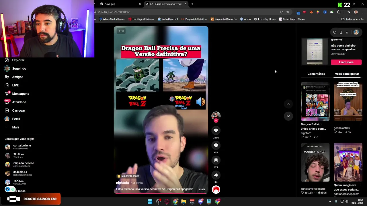The height and width of the screenshot is (206, 367).
Task: Click the Learn more ad button
Action: coord(346,62)
